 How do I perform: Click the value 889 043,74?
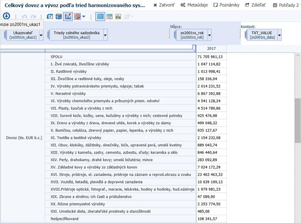pos(207,145)
